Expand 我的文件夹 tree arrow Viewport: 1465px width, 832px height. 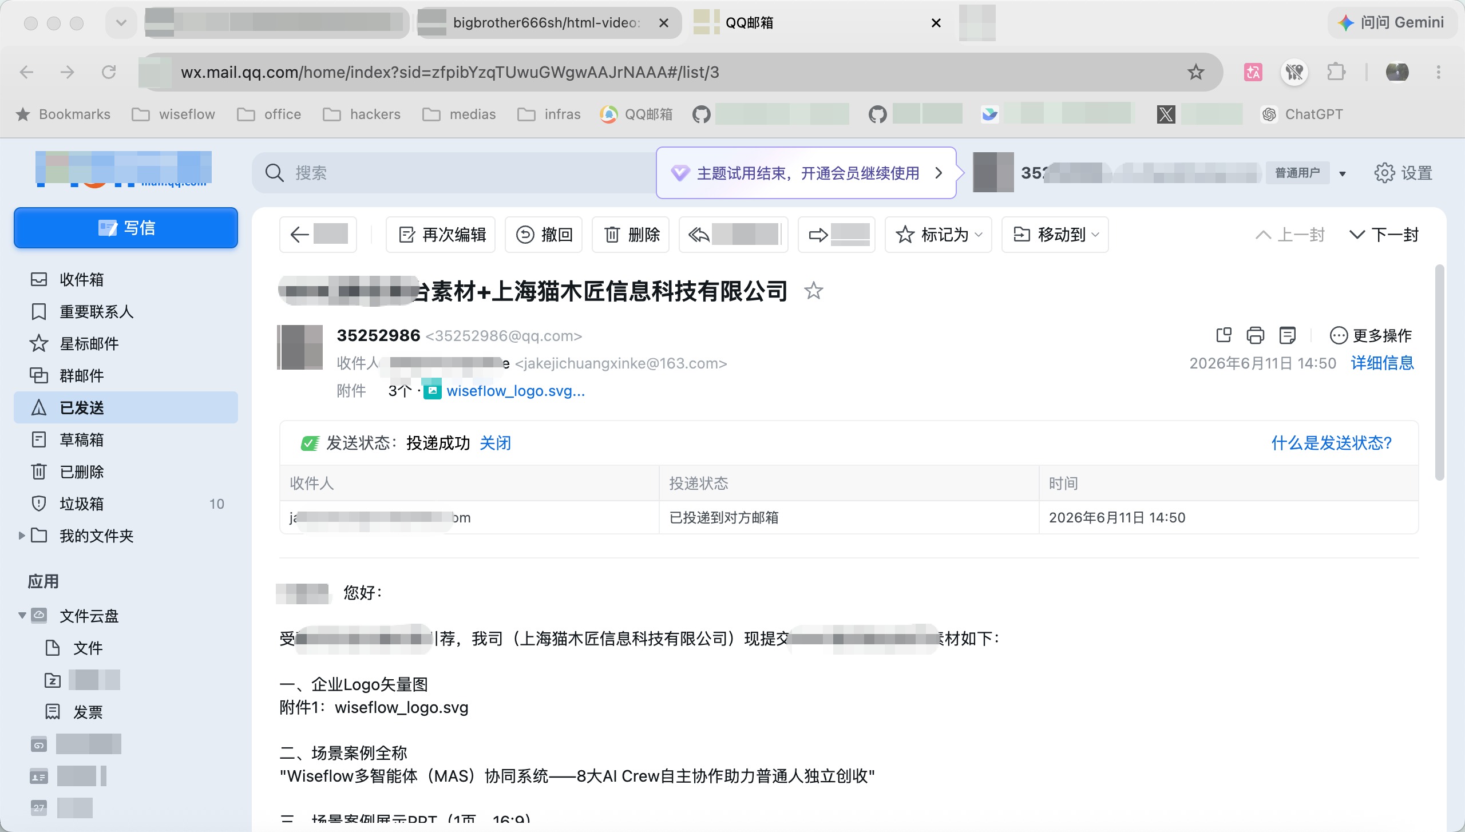(22, 536)
